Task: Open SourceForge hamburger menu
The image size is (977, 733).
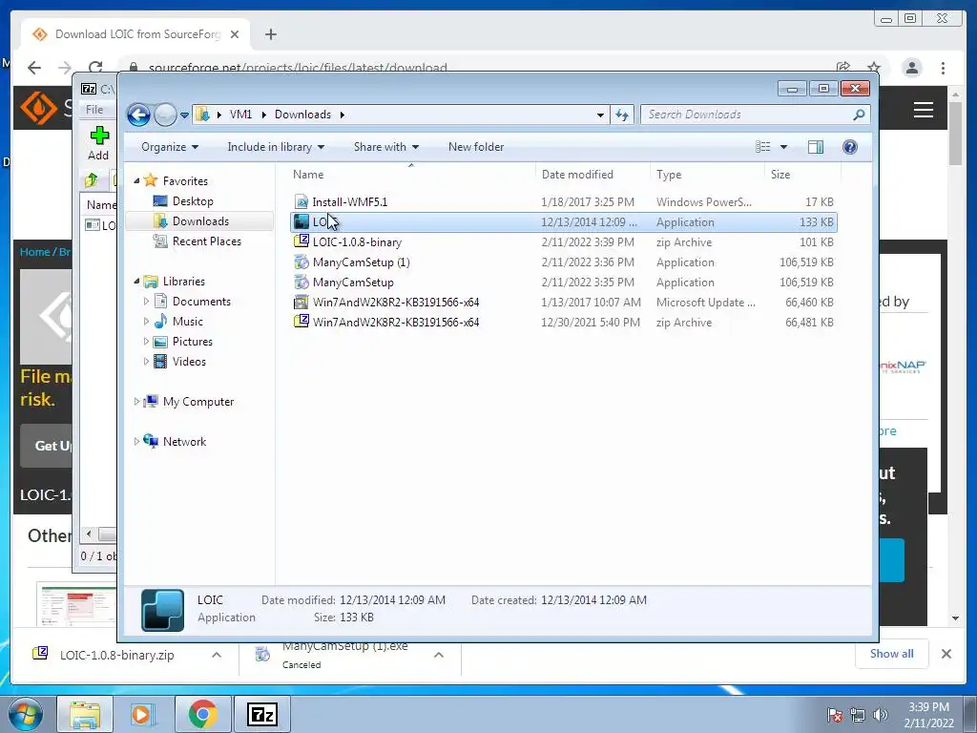Action: pyautogui.click(x=923, y=110)
